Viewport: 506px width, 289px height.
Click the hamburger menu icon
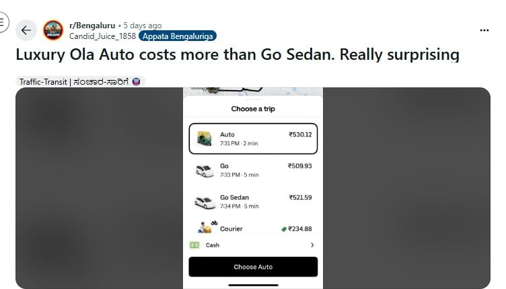(x=3, y=22)
